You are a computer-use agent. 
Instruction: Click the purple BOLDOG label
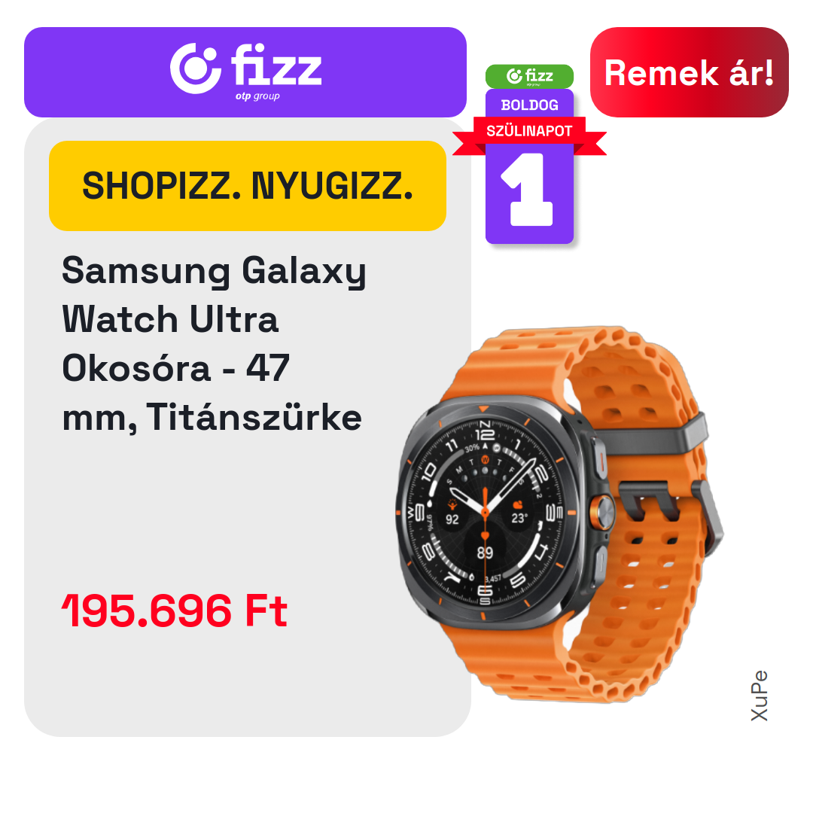[x=529, y=105]
